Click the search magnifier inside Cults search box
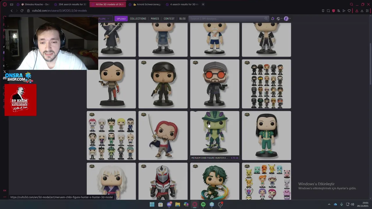 point(266,19)
